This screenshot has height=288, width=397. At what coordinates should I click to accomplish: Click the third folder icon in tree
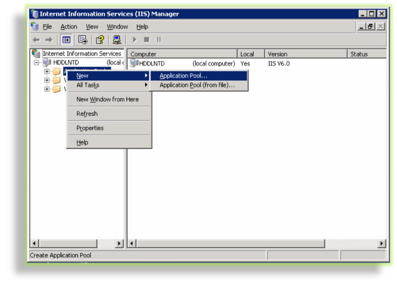tap(57, 89)
